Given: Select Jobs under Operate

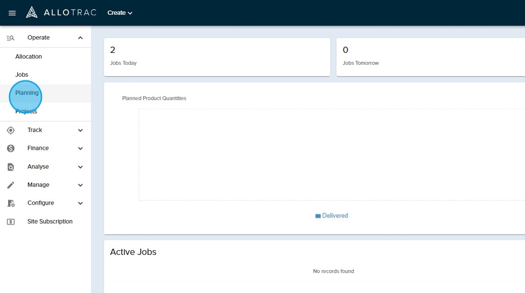Looking at the screenshot, I should click(22, 75).
